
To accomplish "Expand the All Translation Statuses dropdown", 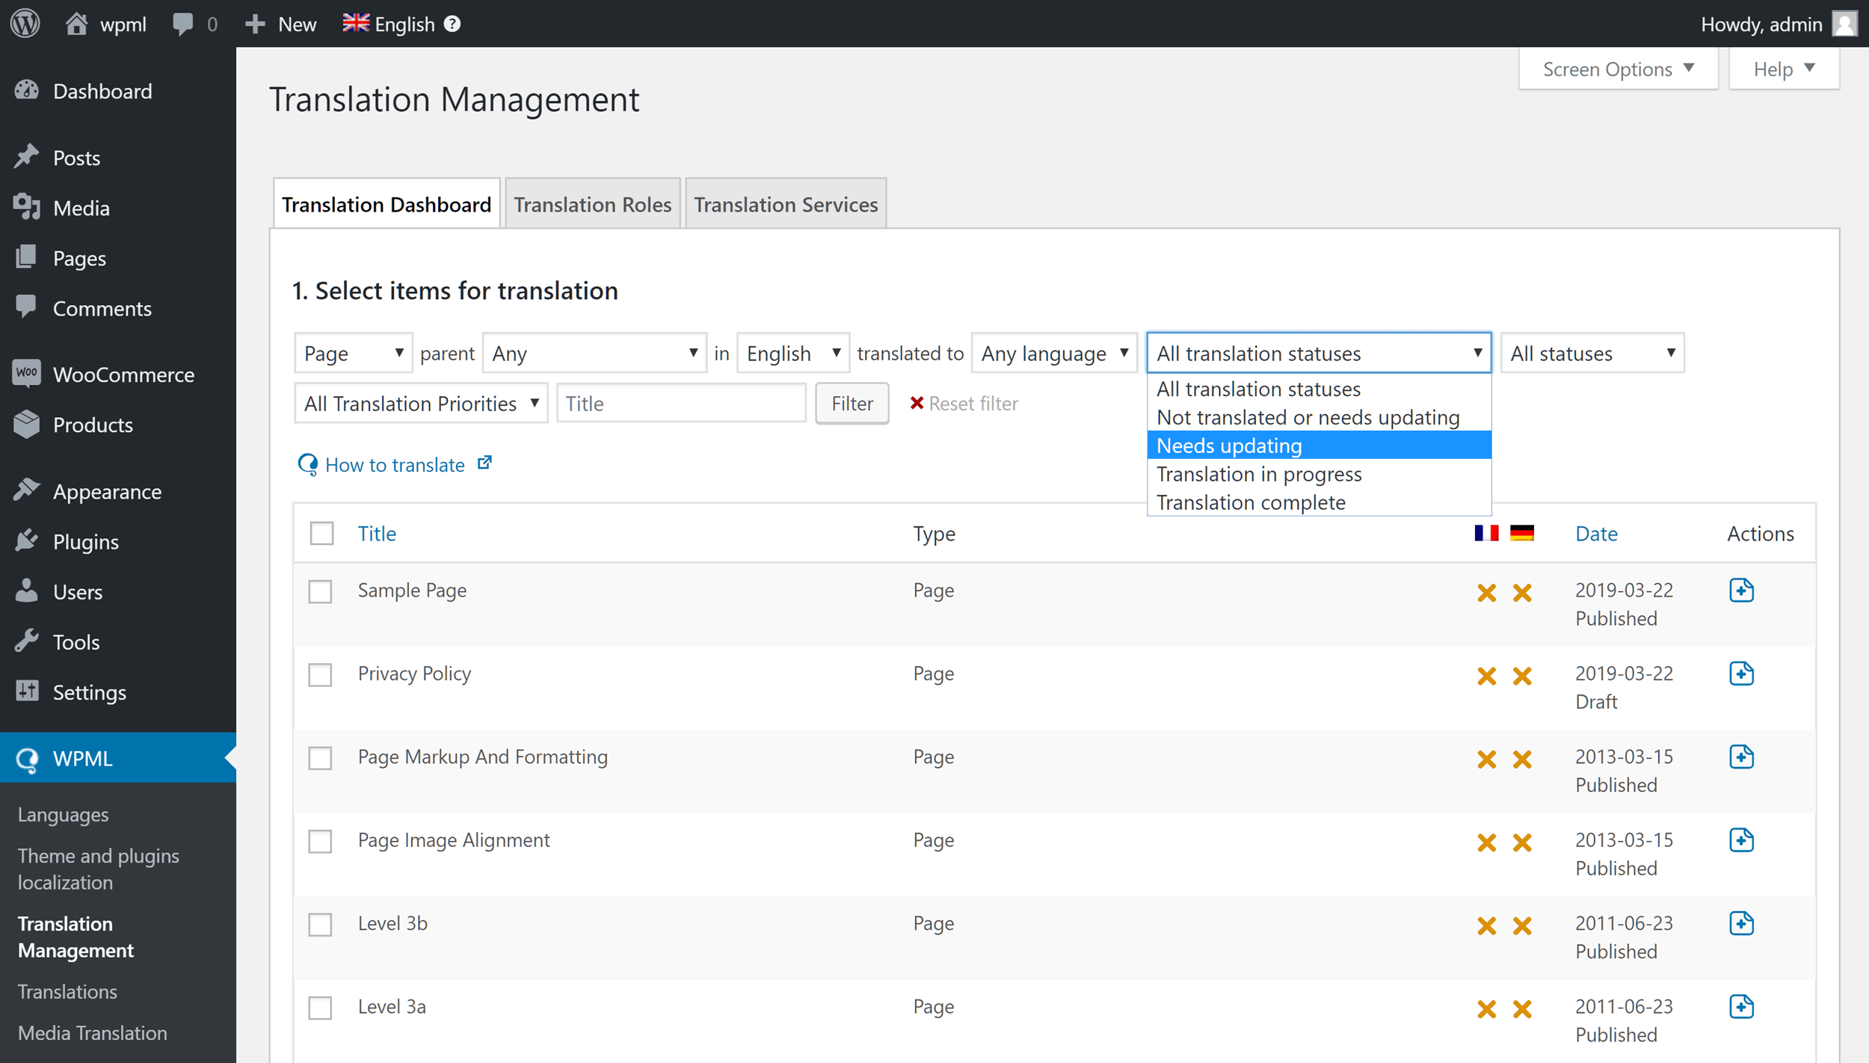I will (x=1317, y=353).
